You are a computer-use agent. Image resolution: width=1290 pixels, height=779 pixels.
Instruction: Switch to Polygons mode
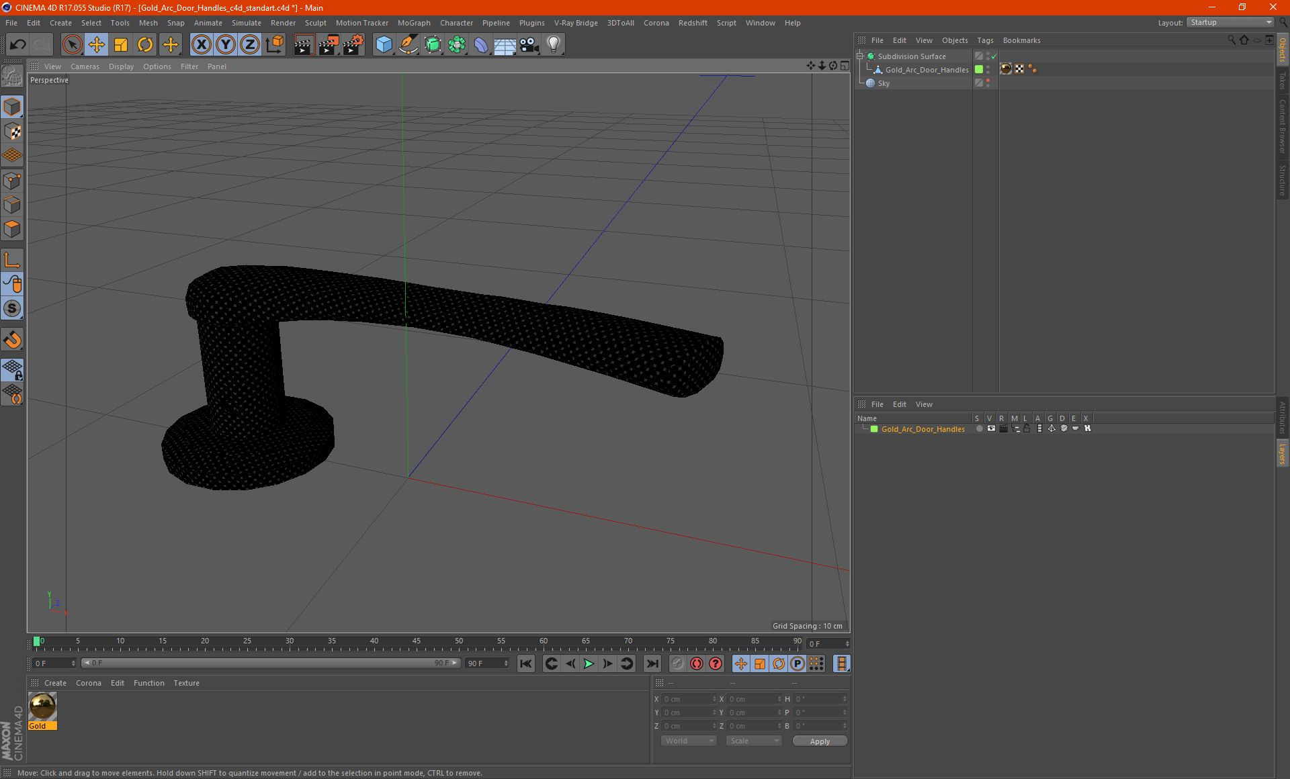point(12,229)
